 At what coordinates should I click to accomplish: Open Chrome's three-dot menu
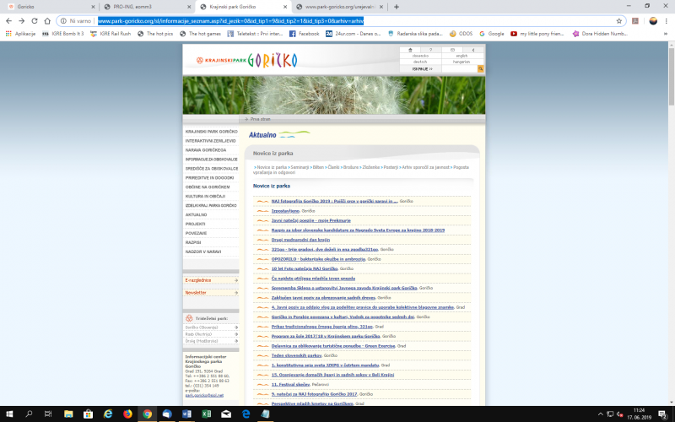(667, 20)
